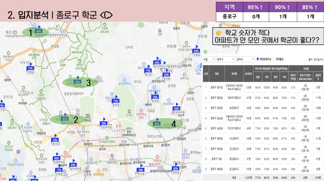Open the 홍익대학교사범대학부속중 64% marker
Viewport: 324px width, 182px height.
pos(157,63)
